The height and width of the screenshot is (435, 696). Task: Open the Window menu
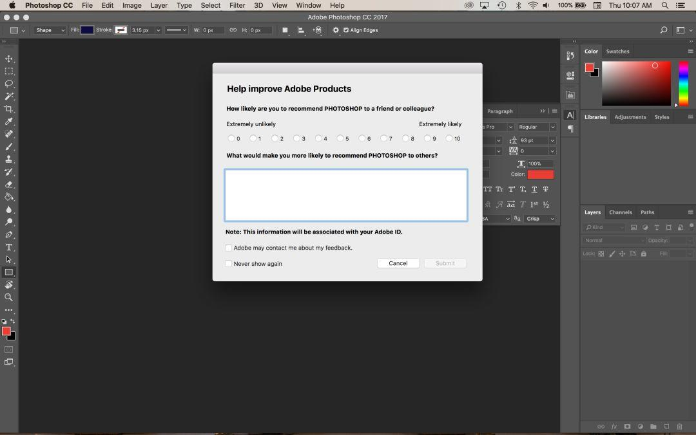pyautogui.click(x=309, y=5)
